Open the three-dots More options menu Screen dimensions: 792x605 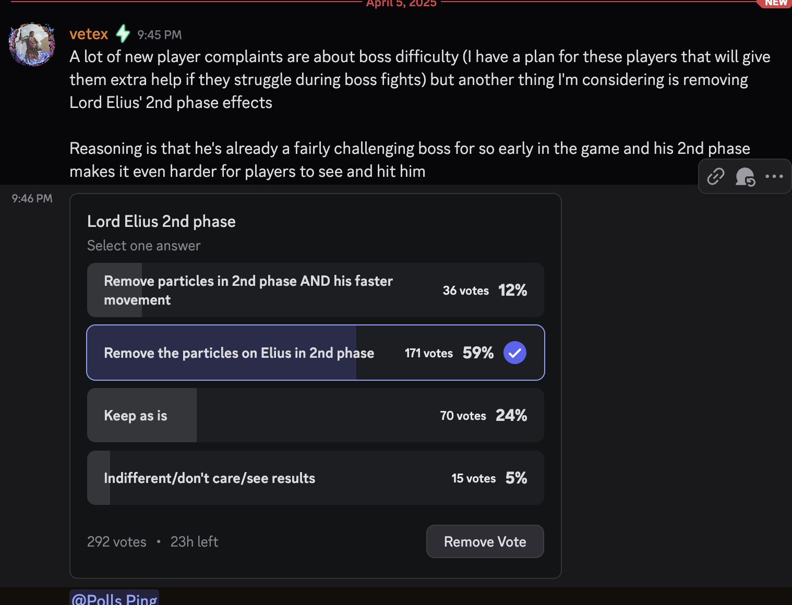[x=774, y=176]
